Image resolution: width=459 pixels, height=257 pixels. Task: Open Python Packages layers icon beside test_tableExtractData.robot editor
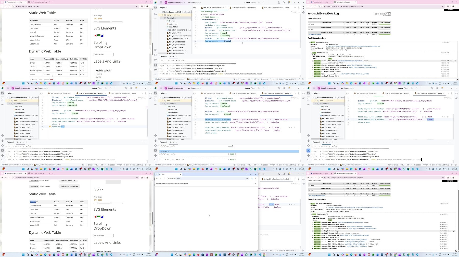[x=155, y=55]
